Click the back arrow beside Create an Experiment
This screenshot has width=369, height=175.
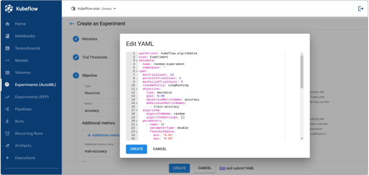[x=72, y=24]
